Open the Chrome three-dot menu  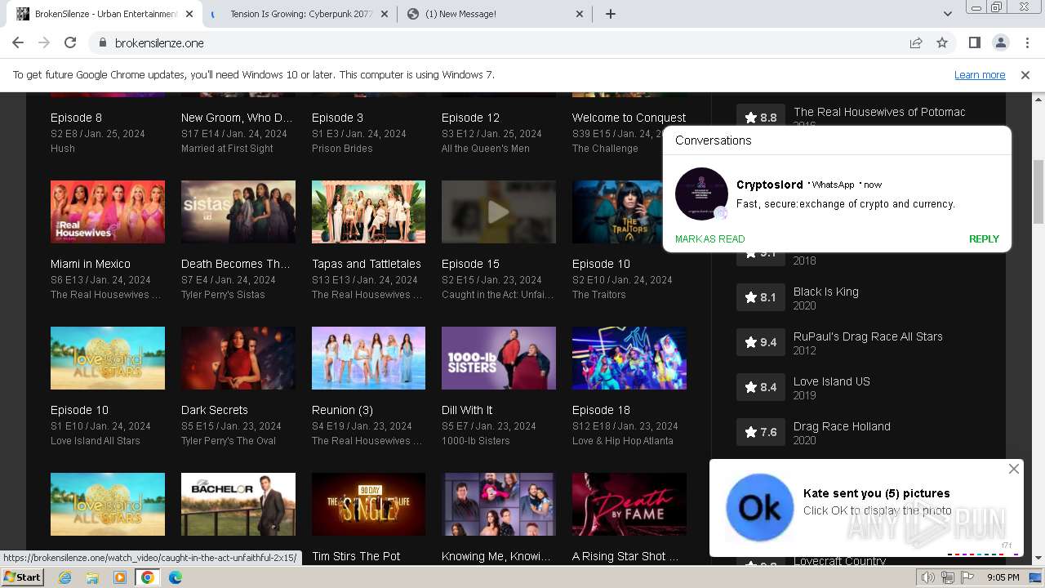coord(1026,42)
